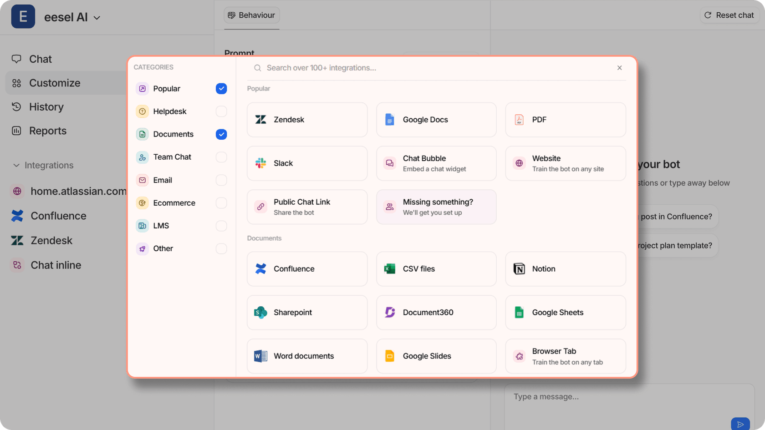This screenshot has width=765, height=430.
Task: Choose the Notion integration card
Action: (566, 269)
